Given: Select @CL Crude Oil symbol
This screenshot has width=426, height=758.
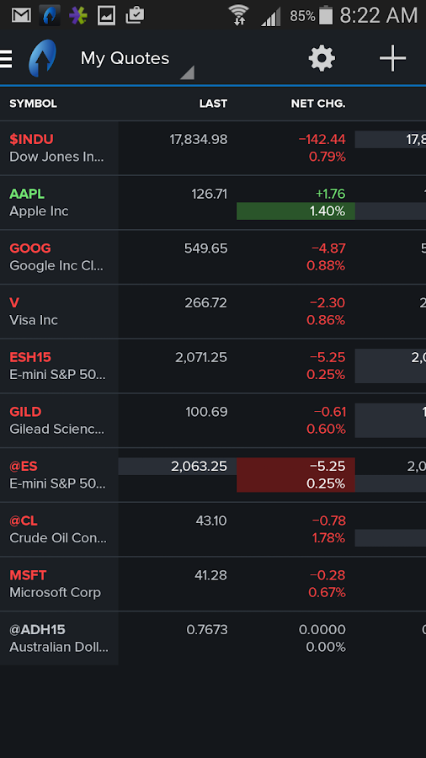Looking at the screenshot, I should 59,530.
